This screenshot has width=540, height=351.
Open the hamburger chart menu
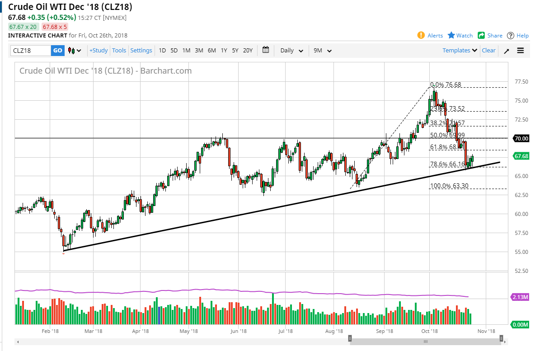(520, 51)
